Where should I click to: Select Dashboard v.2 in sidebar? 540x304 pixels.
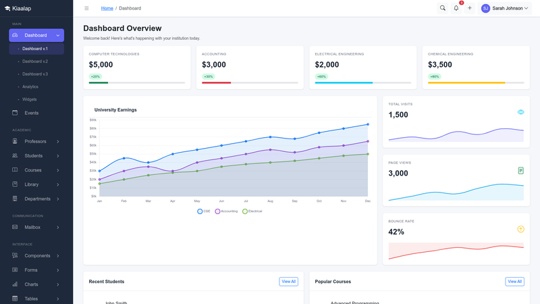[x=35, y=61]
